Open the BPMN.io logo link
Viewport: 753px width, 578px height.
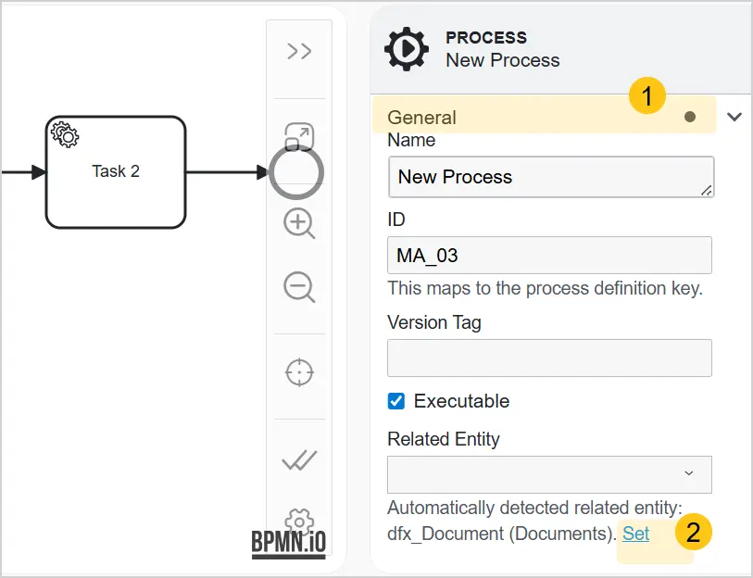[289, 545]
